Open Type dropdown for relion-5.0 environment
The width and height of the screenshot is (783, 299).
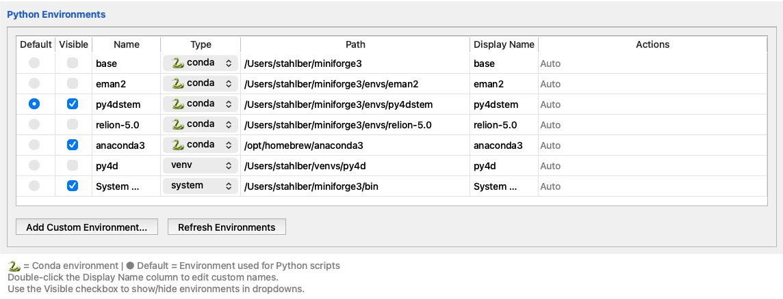point(201,124)
